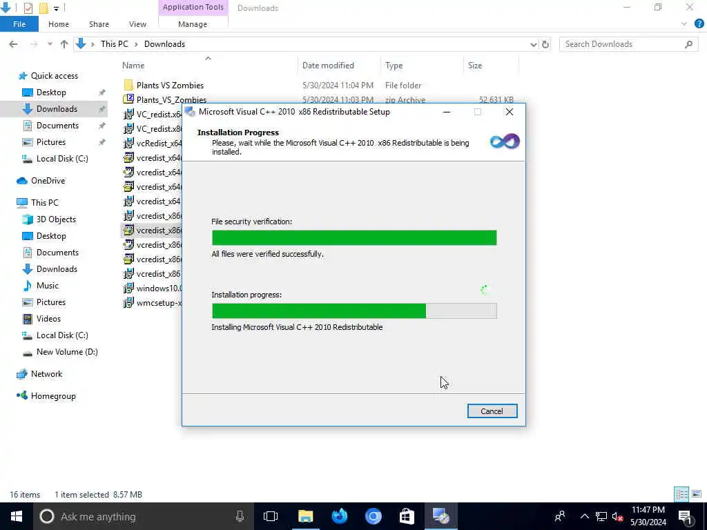The height and width of the screenshot is (530, 707).
Task: Select the windows10.0 file
Action: 153,288
